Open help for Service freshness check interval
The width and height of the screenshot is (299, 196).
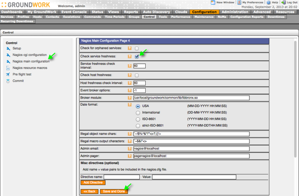(x=130, y=66)
